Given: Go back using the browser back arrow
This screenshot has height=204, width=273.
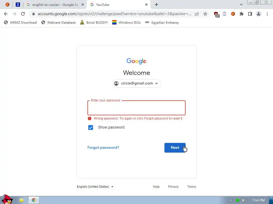Looking at the screenshot, I should [x=6, y=14].
